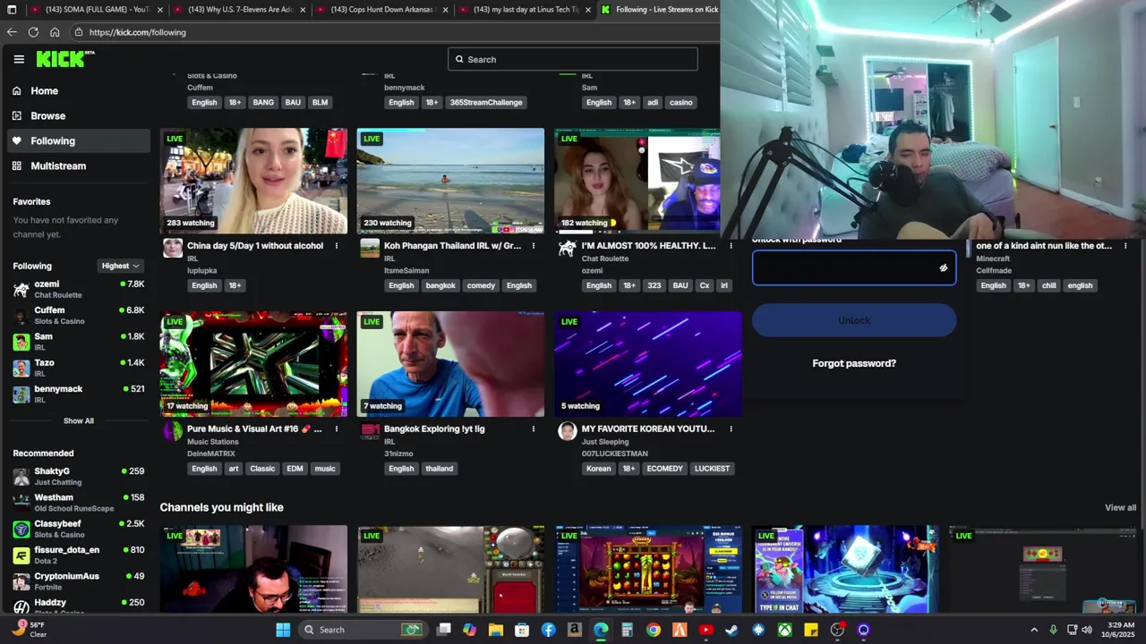
Task: Open options for I'M ALMOST 100% HEALTHY stream
Action: click(x=731, y=246)
